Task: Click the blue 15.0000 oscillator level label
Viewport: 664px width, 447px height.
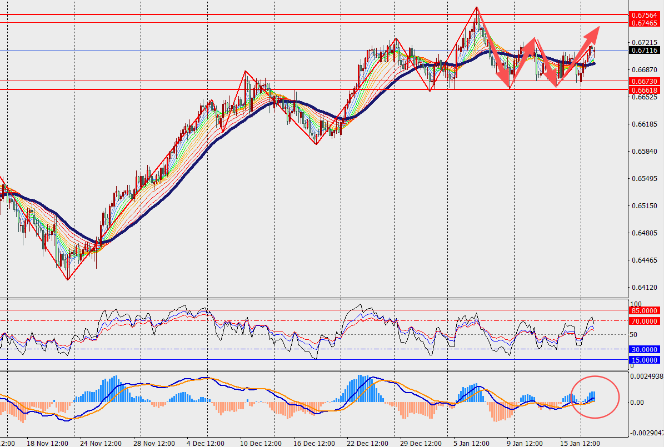Action: point(645,360)
